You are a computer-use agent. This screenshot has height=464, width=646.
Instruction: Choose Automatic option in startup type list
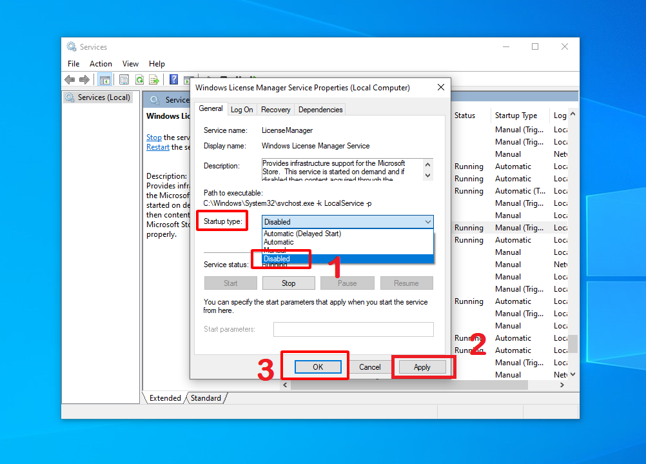(347, 242)
